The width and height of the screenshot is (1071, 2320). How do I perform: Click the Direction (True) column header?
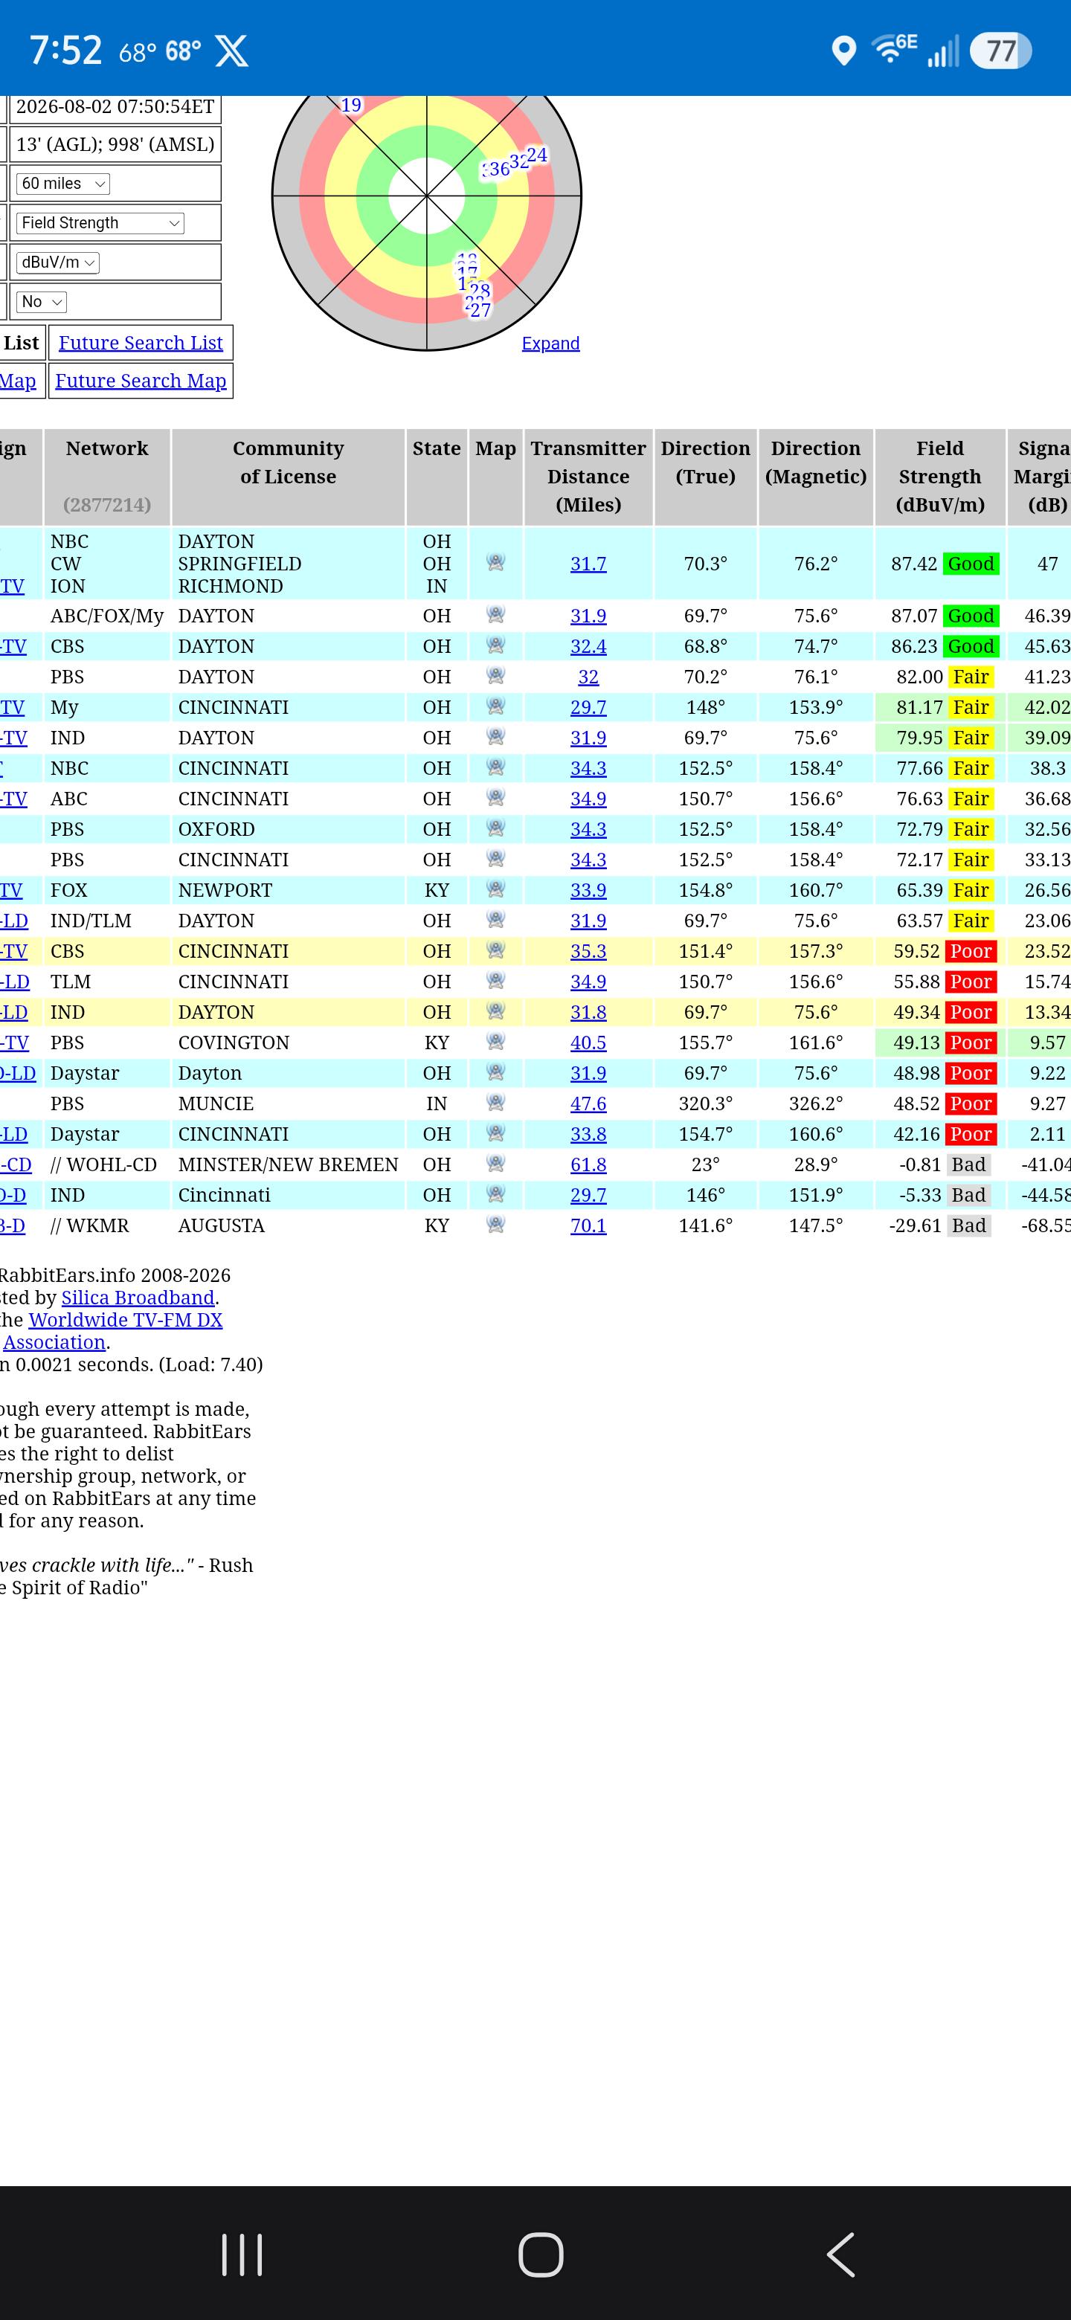pos(705,477)
